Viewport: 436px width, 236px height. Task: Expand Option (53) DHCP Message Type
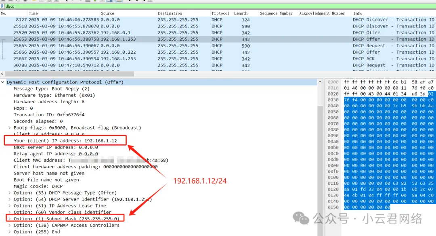(10, 193)
